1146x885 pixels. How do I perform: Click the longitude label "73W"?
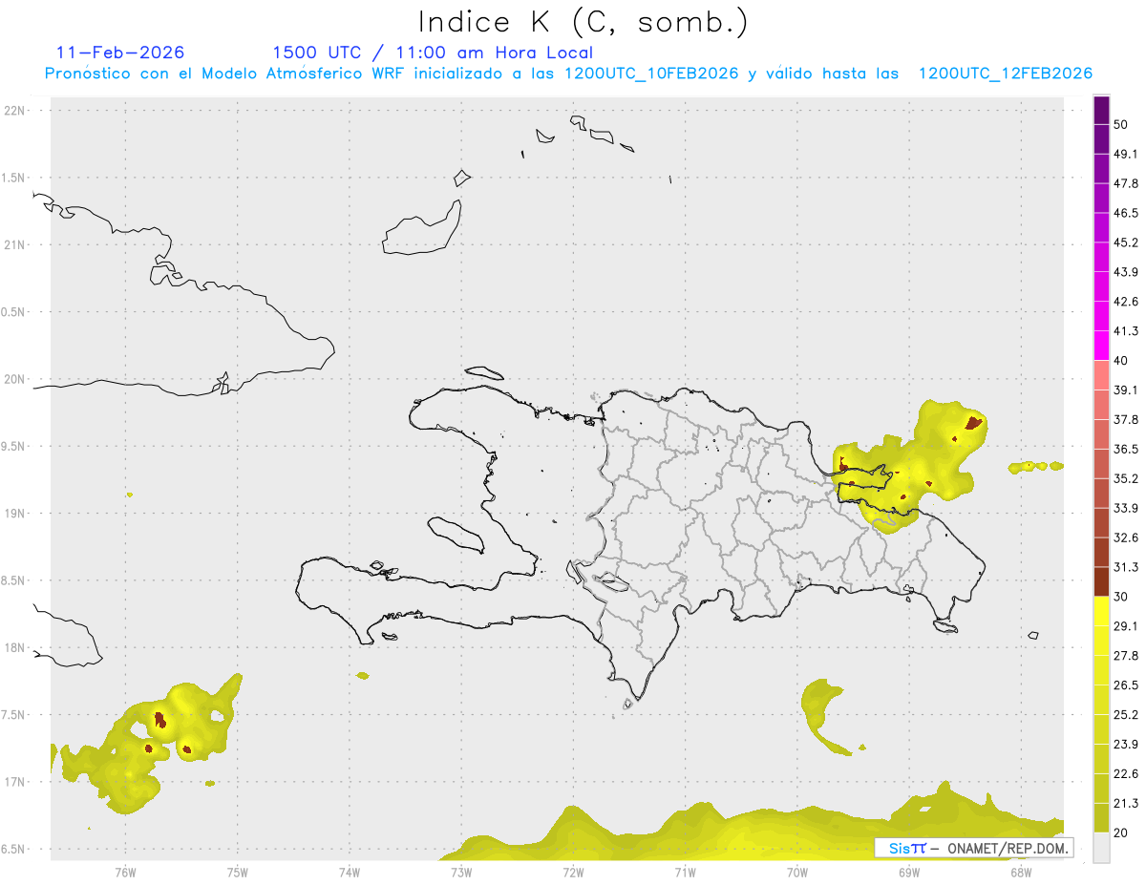(461, 873)
